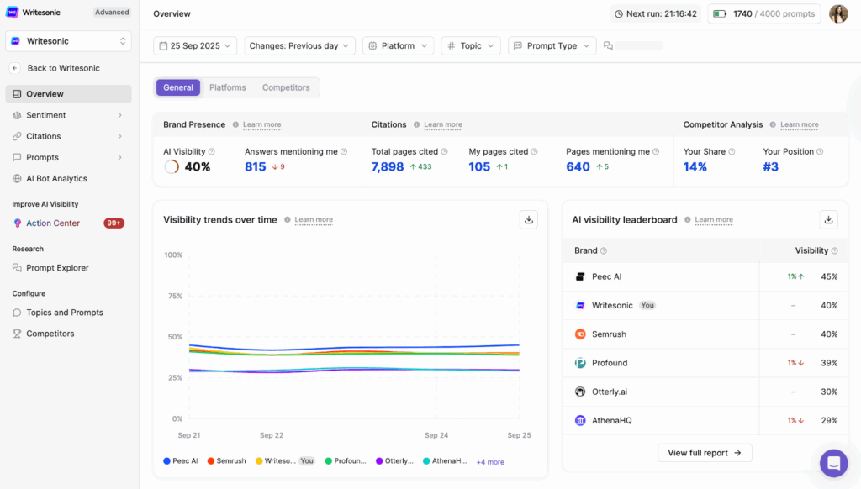Open the chat support bubble
The image size is (861, 489).
click(833, 463)
